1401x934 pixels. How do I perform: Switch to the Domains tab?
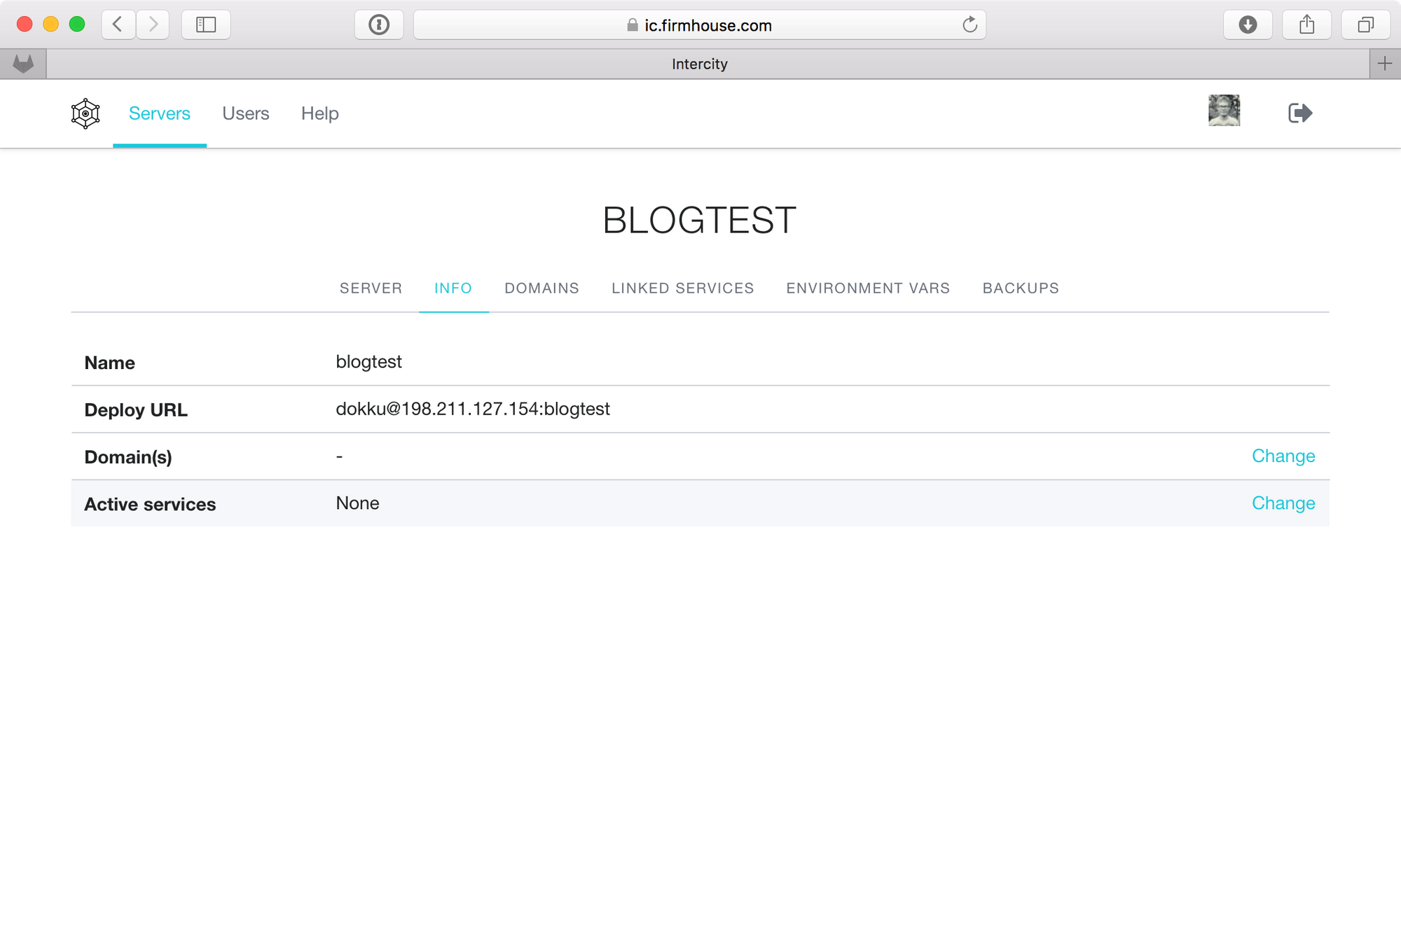click(x=541, y=288)
